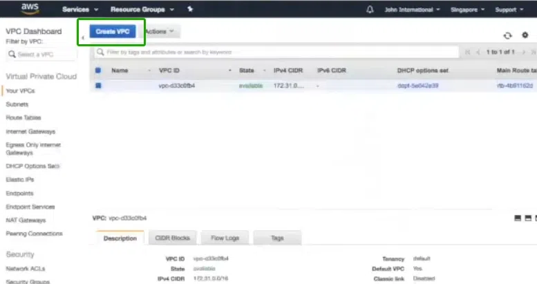Switch to the Flow Logs tab
This screenshot has width=537, height=284.
[225, 238]
